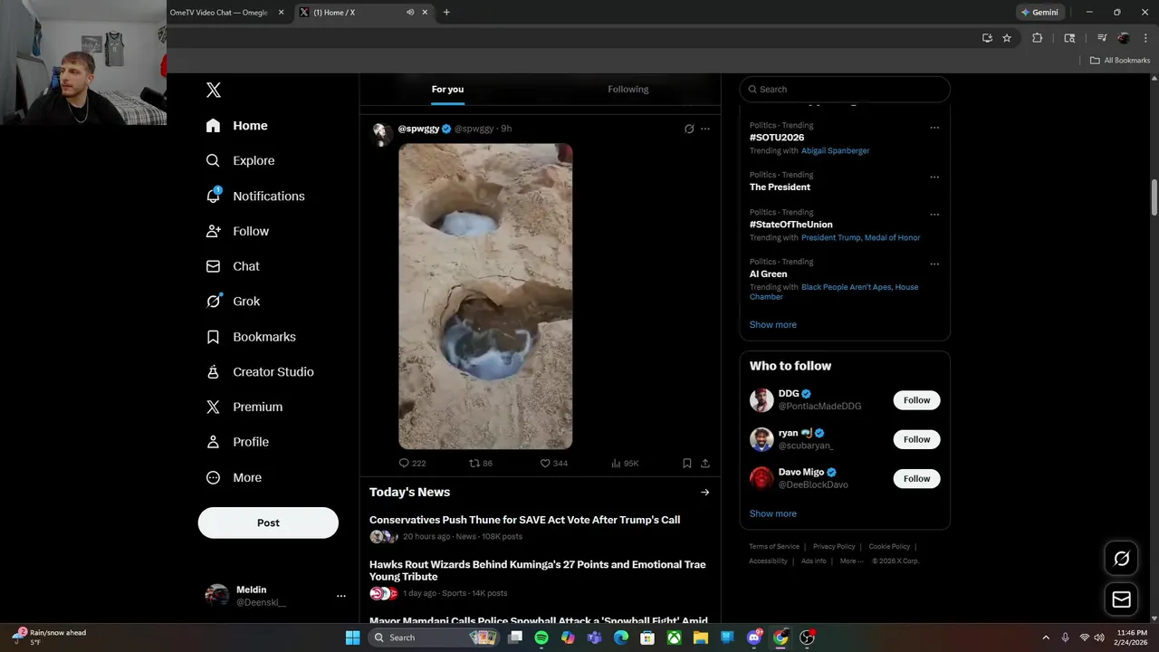The width and height of the screenshot is (1159, 652).
Task: Open Discord from the taskbar
Action: (x=754, y=638)
